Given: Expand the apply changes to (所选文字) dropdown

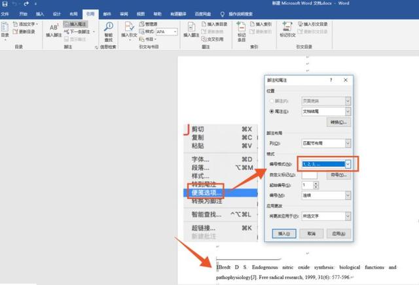Looking at the screenshot, I should [347, 216].
